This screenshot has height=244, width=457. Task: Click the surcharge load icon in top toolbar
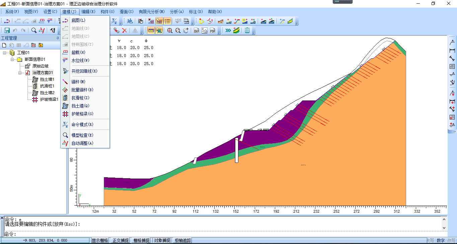coord(42,21)
